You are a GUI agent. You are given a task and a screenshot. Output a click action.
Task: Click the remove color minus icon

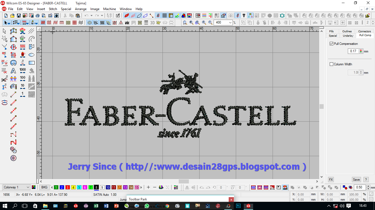coord(155,187)
